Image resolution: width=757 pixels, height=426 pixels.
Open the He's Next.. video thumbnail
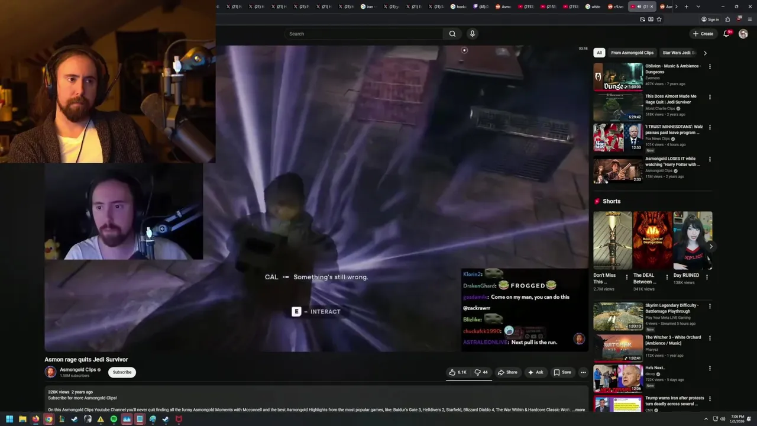618,379
